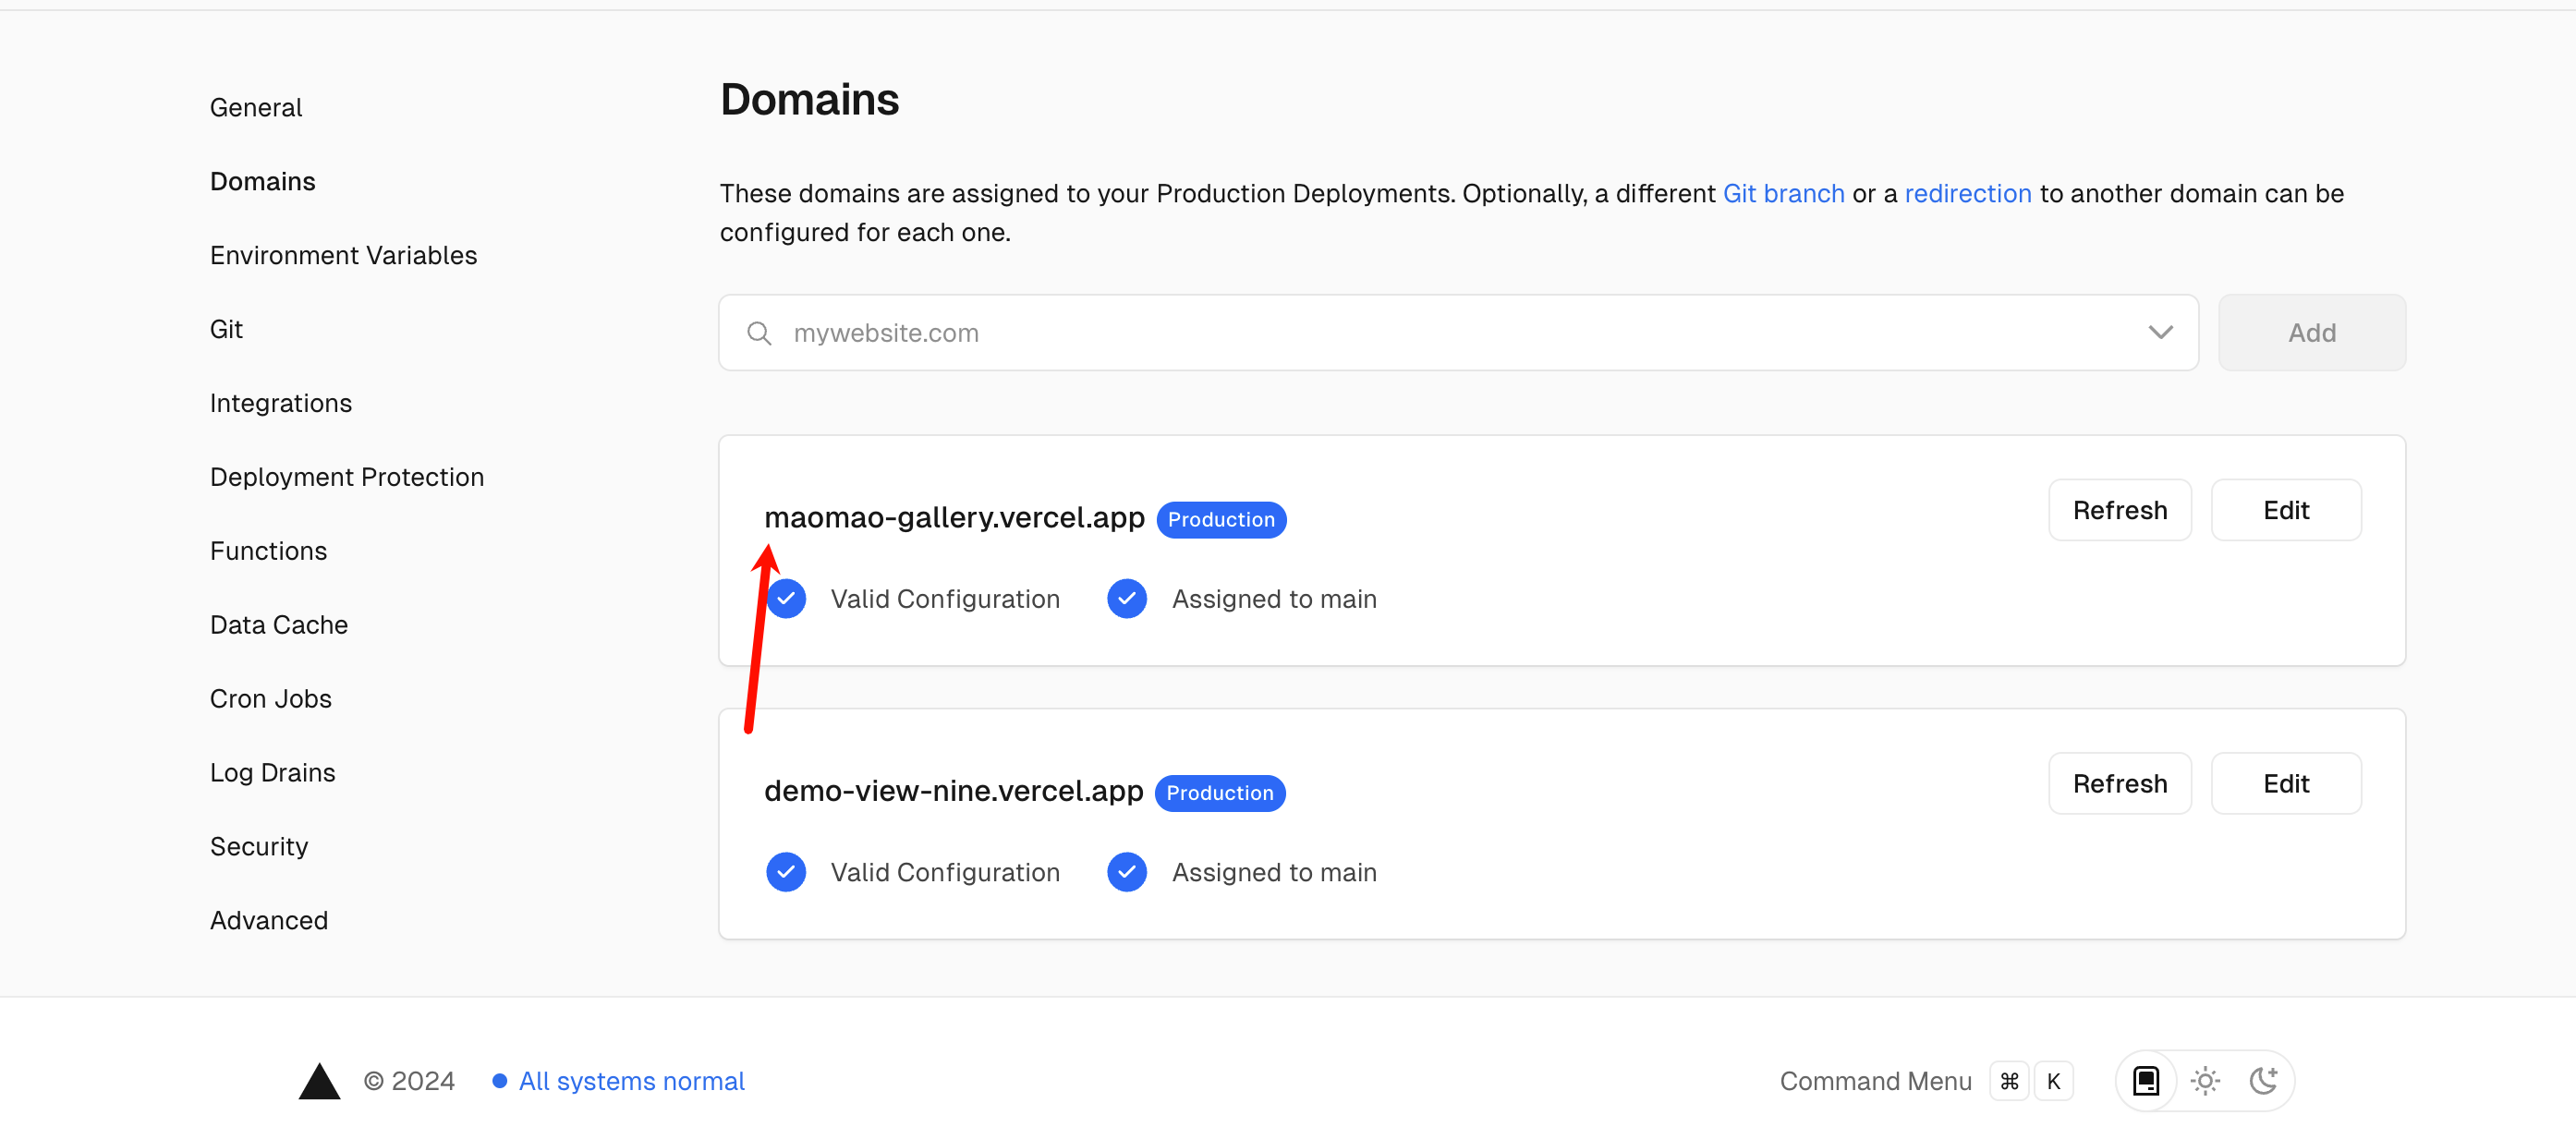Click demo-view-nine.vercel.app domain name
The height and width of the screenshot is (1127, 2576).
tap(953, 791)
